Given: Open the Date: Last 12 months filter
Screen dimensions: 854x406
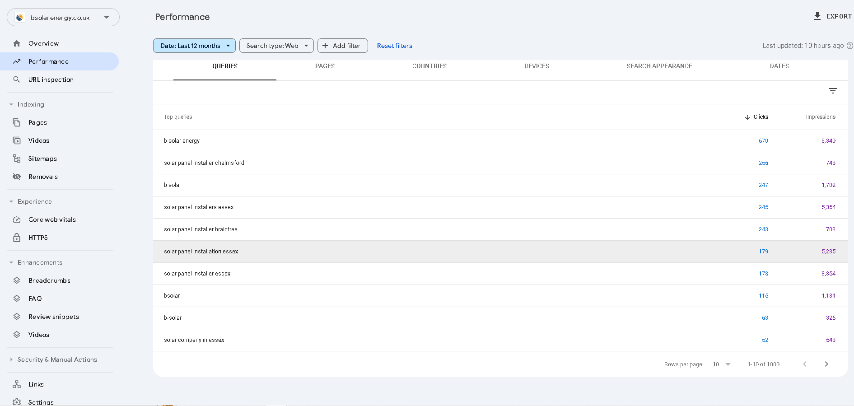Looking at the screenshot, I should pos(194,46).
